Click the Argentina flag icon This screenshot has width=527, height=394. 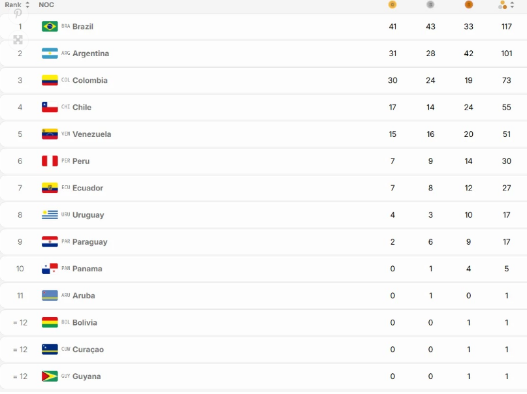click(50, 53)
